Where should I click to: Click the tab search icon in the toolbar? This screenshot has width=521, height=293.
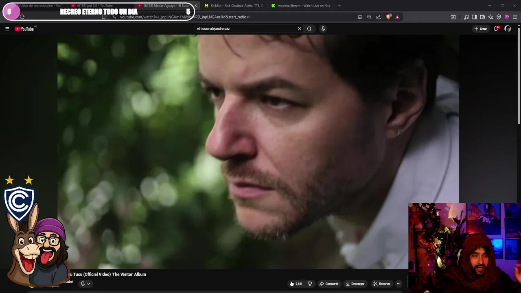point(453,17)
